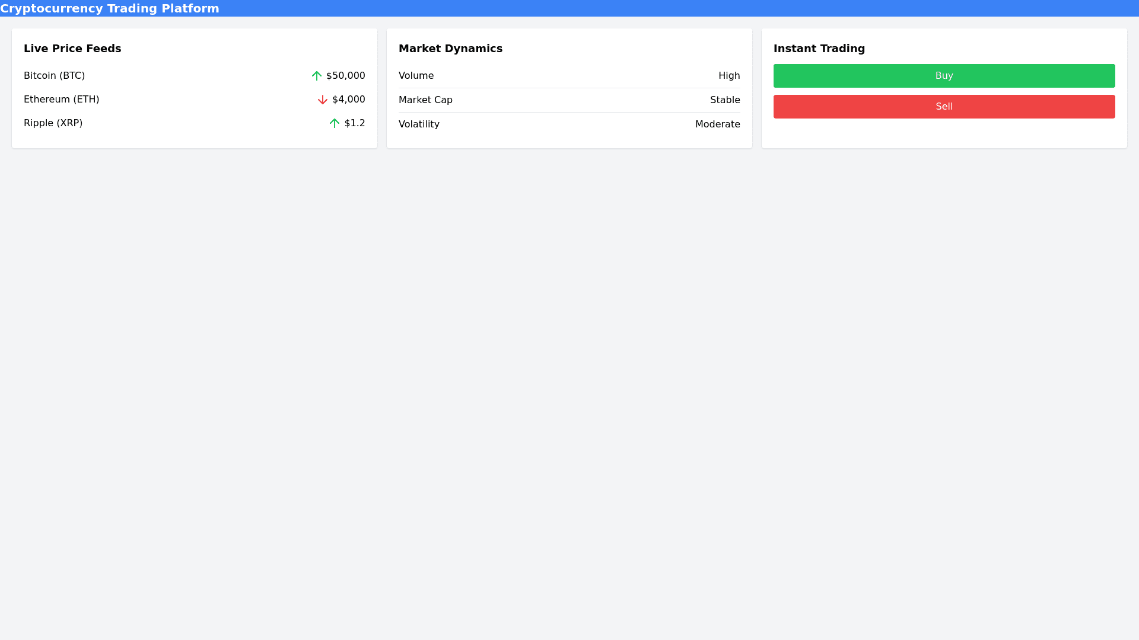This screenshot has width=1139, height=640.
Task: Click the $1.2 Ripple price
Action: coord(354,123)
